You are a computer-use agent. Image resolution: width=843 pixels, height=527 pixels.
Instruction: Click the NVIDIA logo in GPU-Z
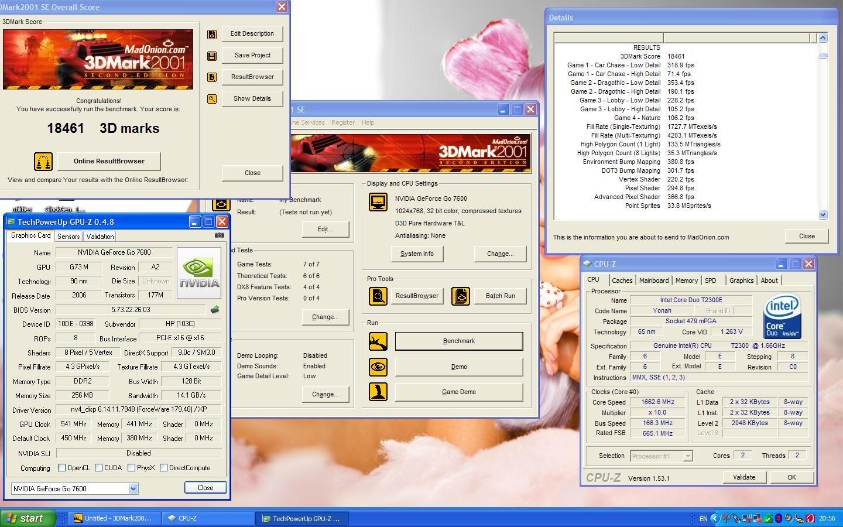199,273
